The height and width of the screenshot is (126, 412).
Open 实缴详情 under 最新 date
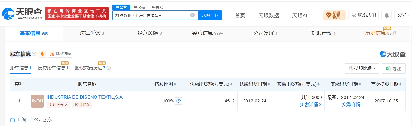353,104
